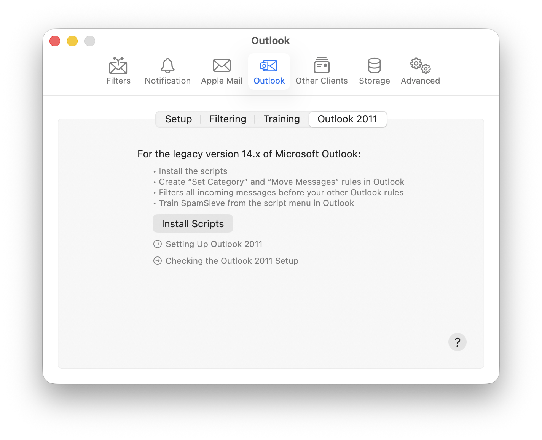
Task: Open the Storage settings pane
Action: (374, 71)
